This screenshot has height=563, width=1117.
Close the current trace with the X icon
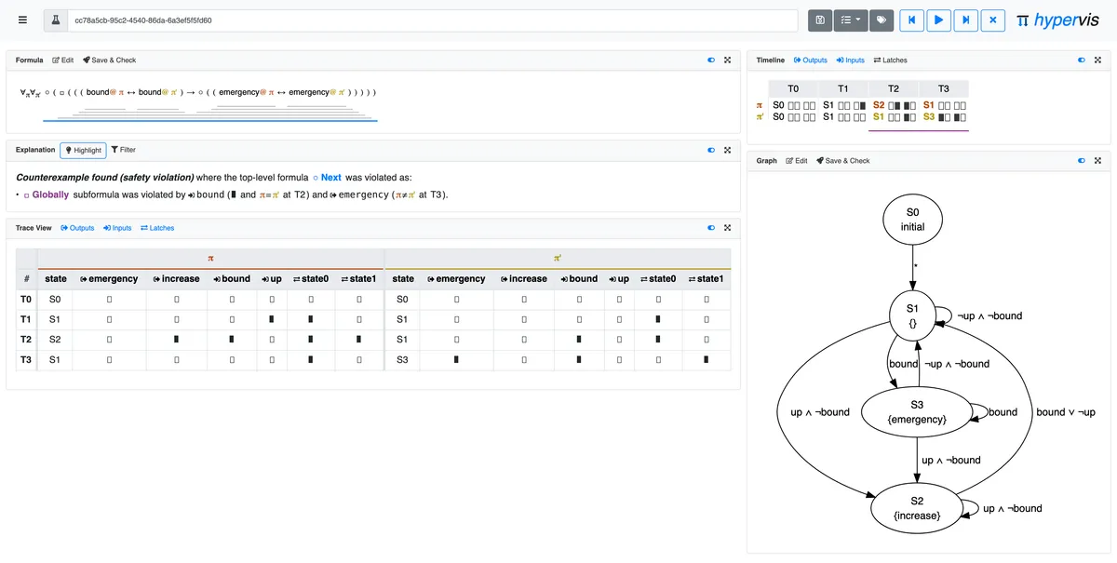click(x=992, y=20)
